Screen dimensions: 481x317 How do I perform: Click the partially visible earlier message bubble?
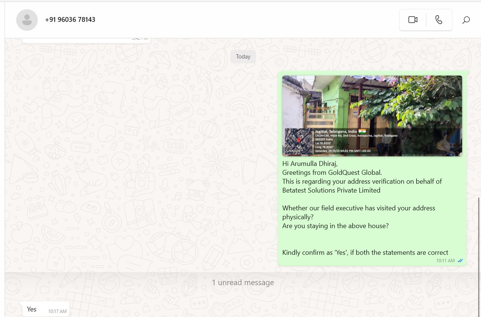coord(86,40)
